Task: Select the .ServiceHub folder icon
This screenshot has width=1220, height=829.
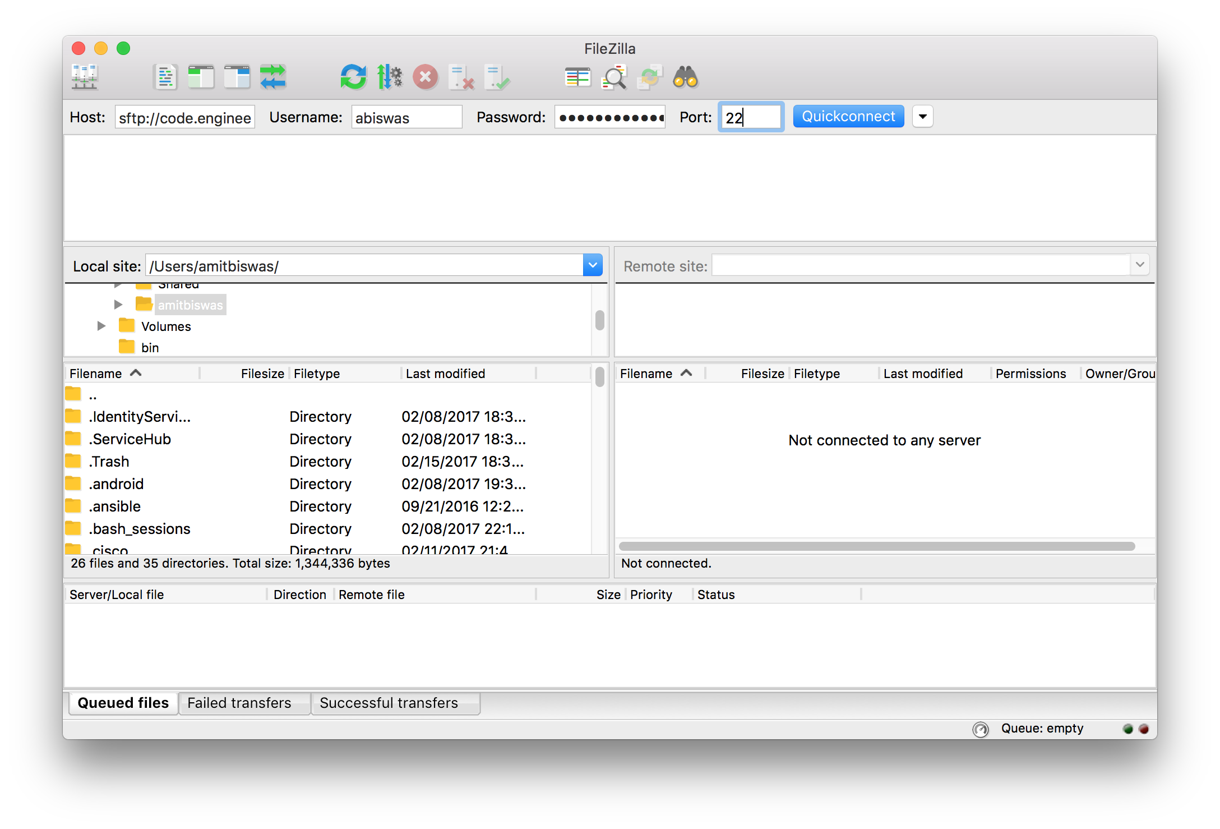Action: pyautogui.click(x=73, y=439)
